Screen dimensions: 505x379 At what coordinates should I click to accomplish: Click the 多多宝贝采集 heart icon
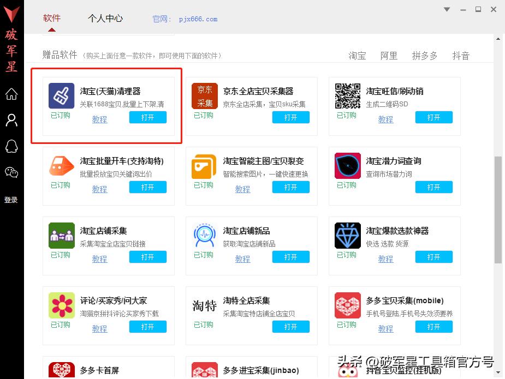point(347,305)
